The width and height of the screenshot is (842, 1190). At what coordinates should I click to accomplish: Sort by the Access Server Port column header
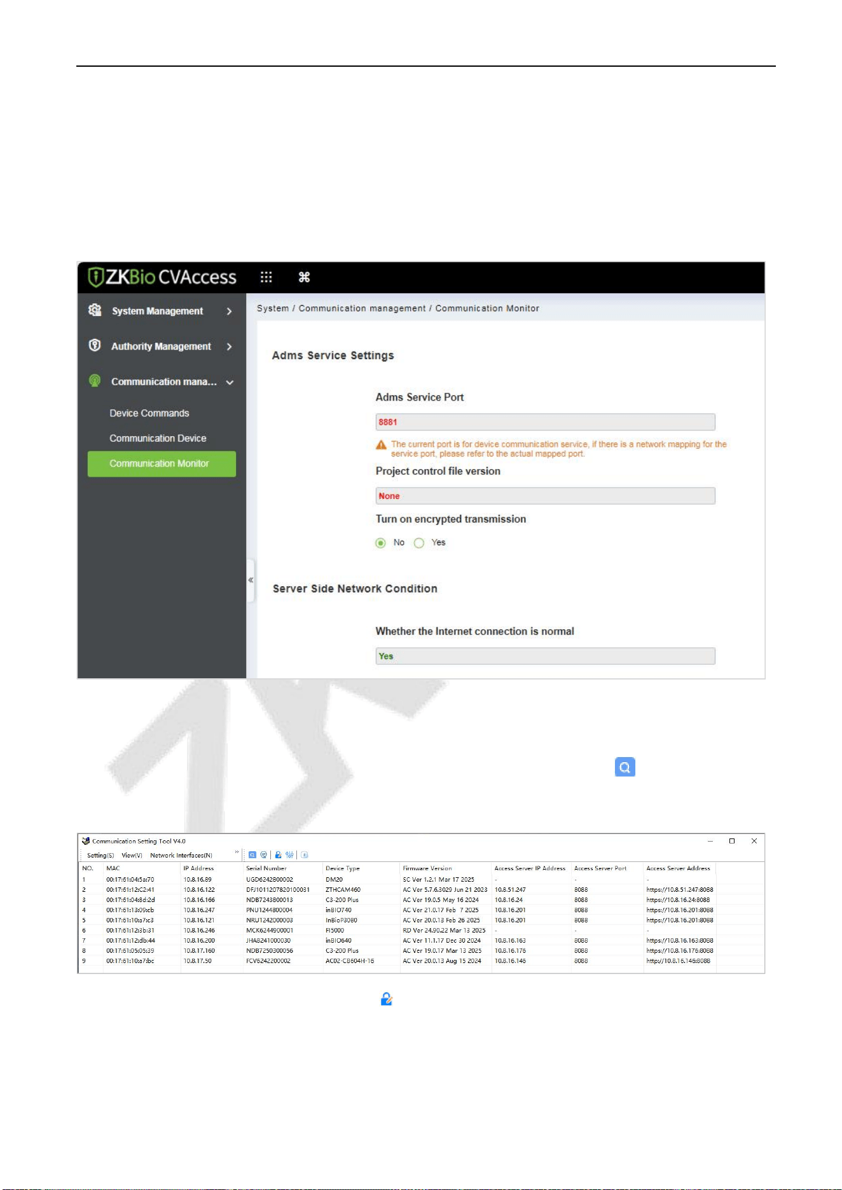click(600, 868)
